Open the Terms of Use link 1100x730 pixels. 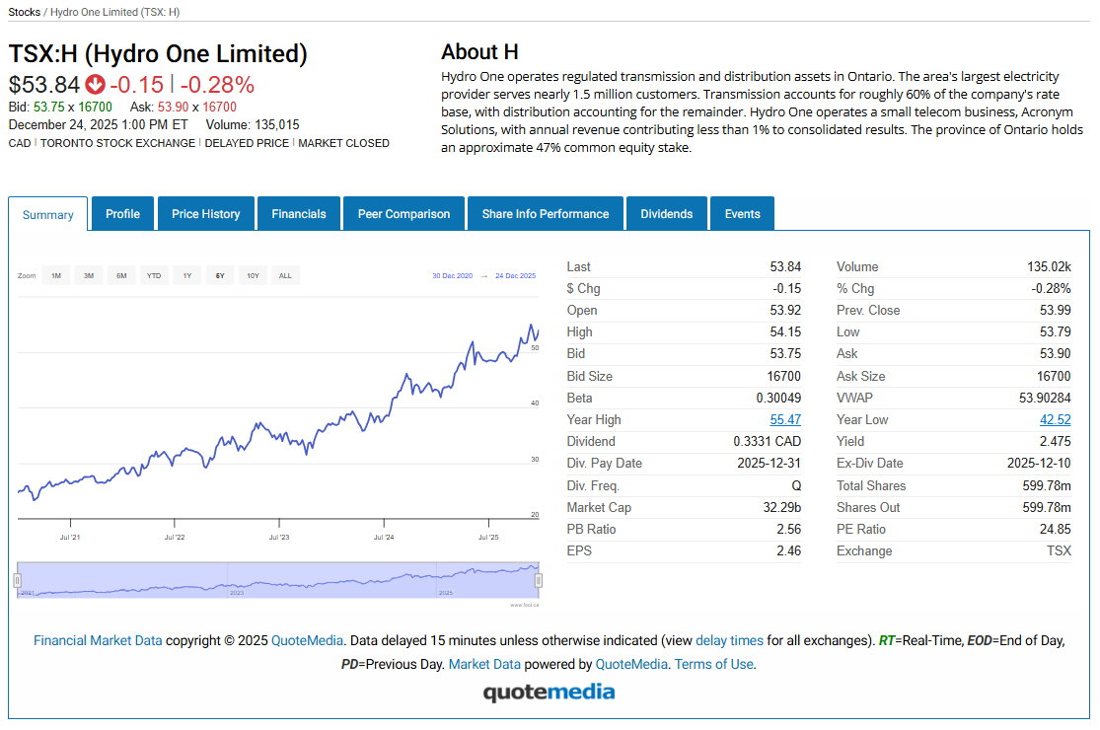tap(713, 664)
